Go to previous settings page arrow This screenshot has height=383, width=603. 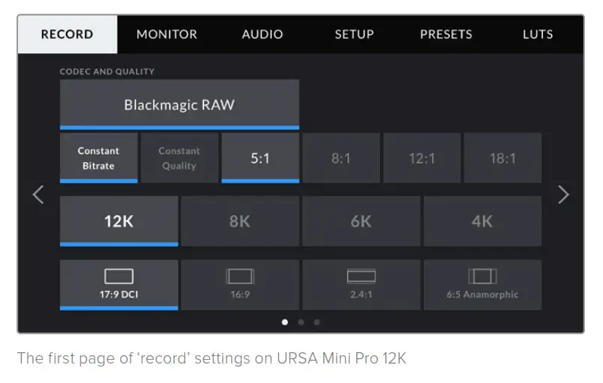(x=37, y=195)
